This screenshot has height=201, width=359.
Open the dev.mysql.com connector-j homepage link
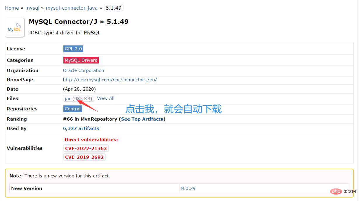pyautogui.click(x=110, y=80)
